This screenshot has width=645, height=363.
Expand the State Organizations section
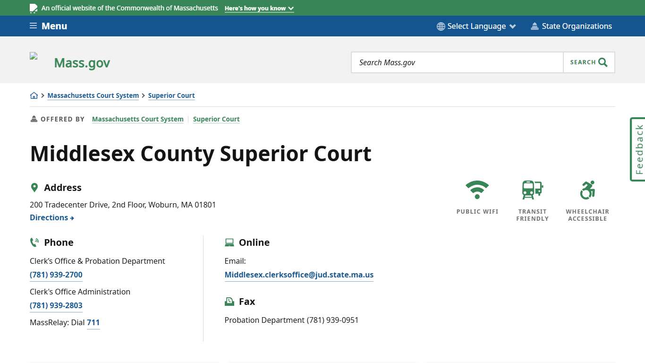pos(571,26)
